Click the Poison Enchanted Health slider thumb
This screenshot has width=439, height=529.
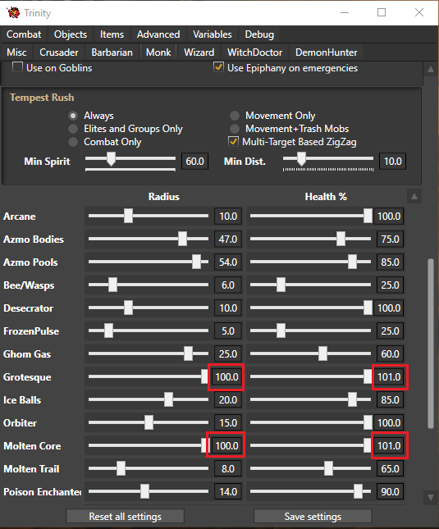point(358,491)
